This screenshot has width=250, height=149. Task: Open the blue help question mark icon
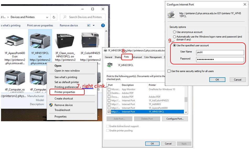[x=103, y=25]
